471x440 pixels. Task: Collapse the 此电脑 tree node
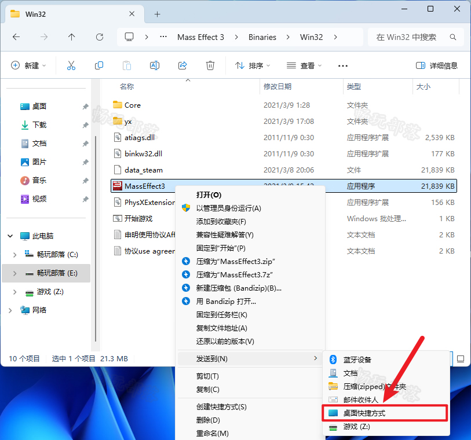[x=10, y=236]
